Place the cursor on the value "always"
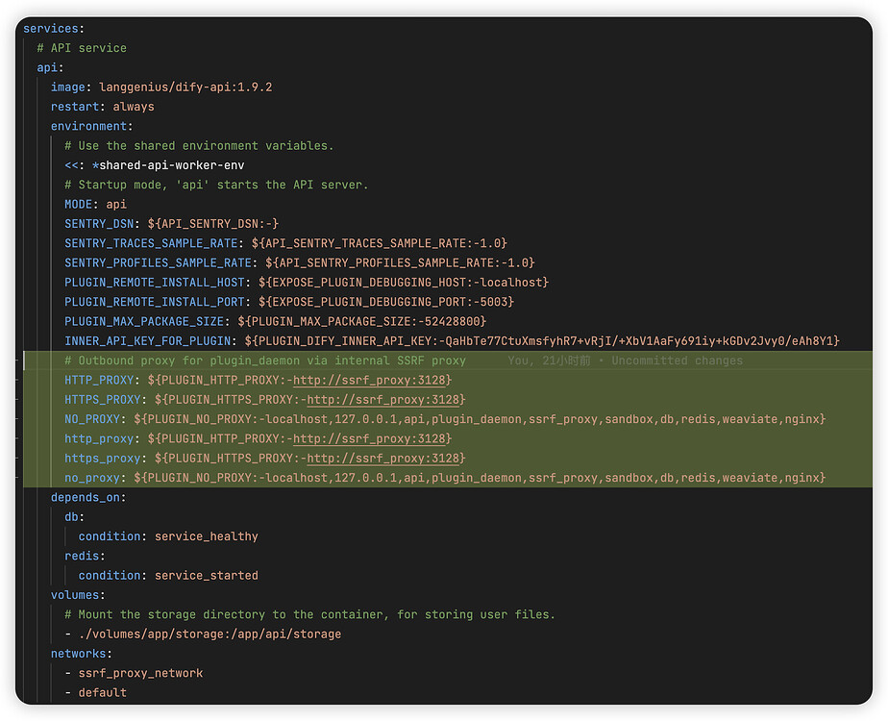The image size is (888, 721). point(134,107)
